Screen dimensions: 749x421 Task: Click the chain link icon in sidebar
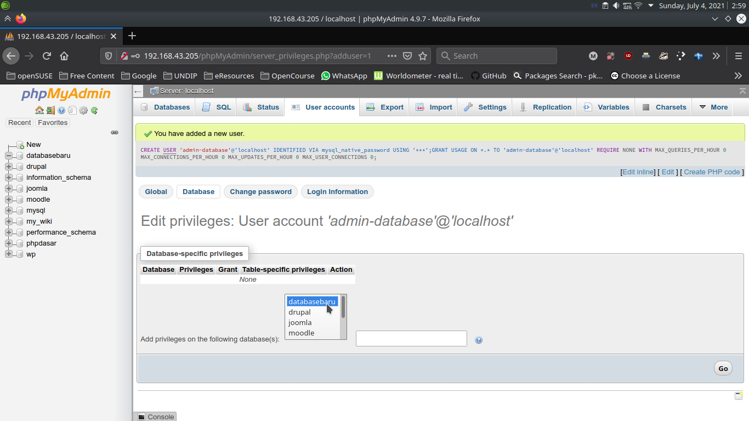115,133
